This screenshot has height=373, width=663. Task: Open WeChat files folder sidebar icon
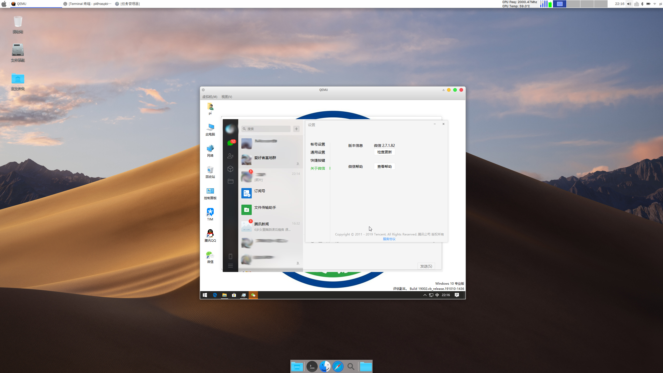tap(230, 181)
